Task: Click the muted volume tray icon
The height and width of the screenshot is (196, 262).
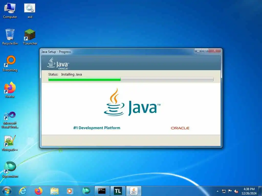Action: coord(236,191)
